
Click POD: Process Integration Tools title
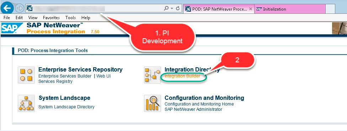tap(53, 51)
